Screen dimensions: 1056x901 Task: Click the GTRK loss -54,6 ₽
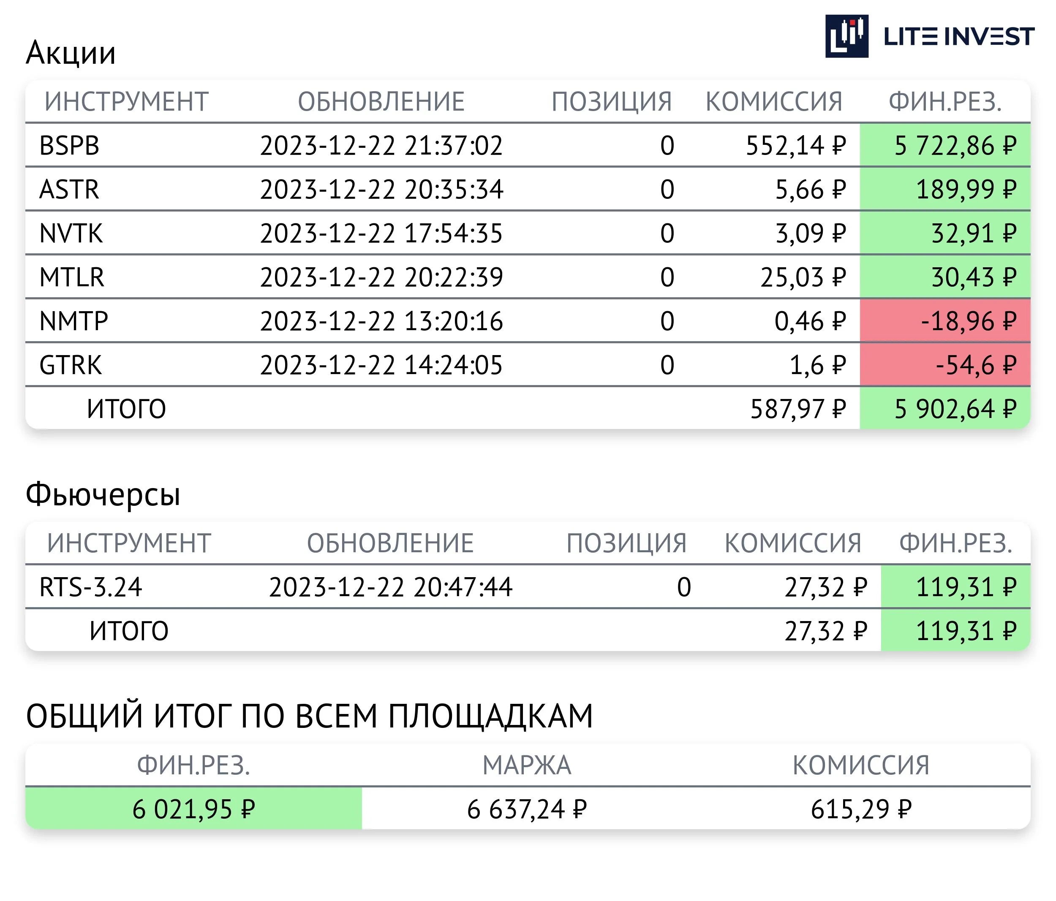tap(976, 365)
